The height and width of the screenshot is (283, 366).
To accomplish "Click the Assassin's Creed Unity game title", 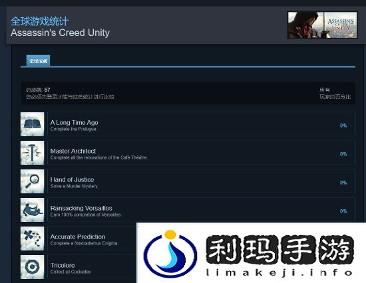I will pos(60,33).
